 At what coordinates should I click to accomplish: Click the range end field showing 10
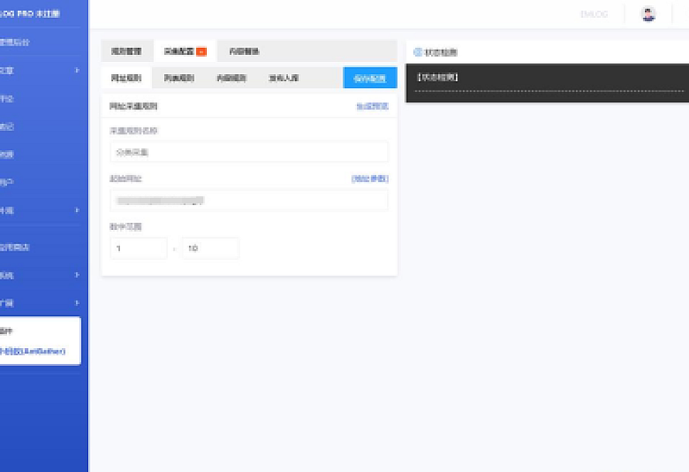click(x=211, y=248)
